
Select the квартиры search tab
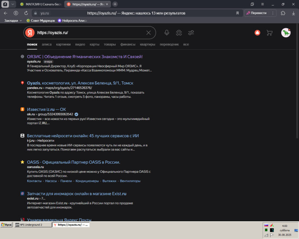pyautogui.click(x=147, y=45)
